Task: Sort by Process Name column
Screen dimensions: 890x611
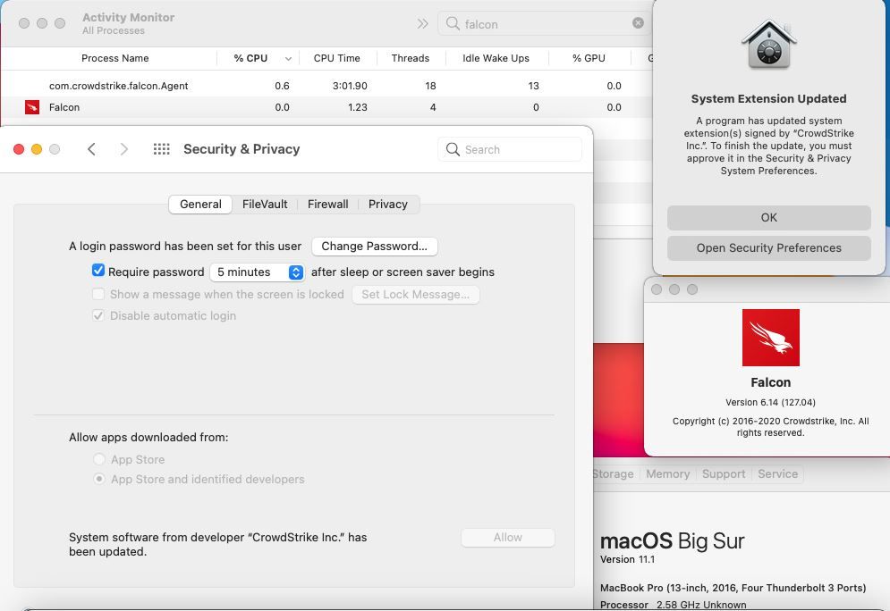Action: pyautogui.click(x=114, y=58)
